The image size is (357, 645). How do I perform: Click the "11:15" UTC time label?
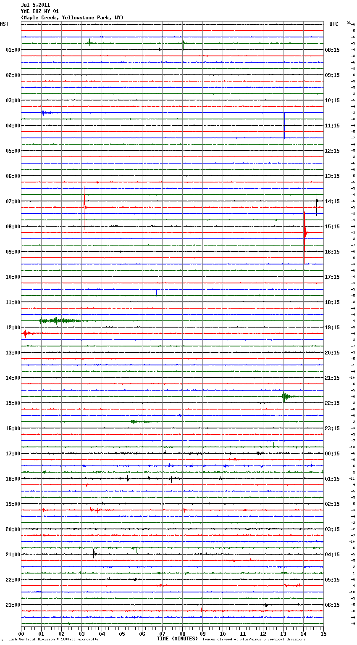(332, 126)
